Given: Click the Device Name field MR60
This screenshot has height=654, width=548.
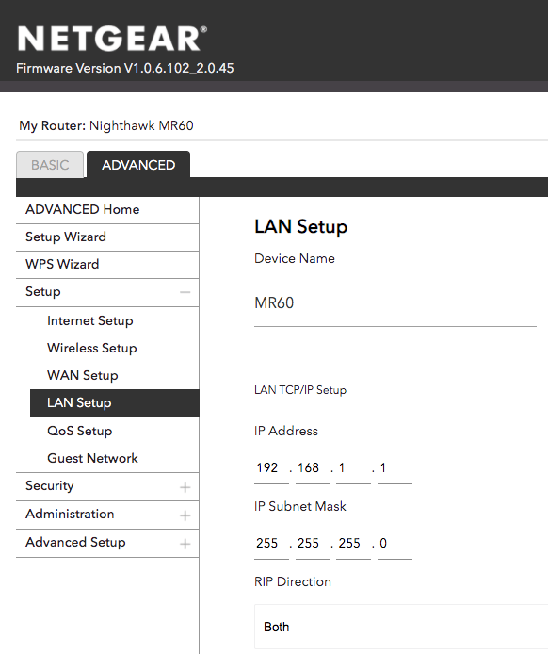Looking at the screenshot, I should click(x=395, y=303).
